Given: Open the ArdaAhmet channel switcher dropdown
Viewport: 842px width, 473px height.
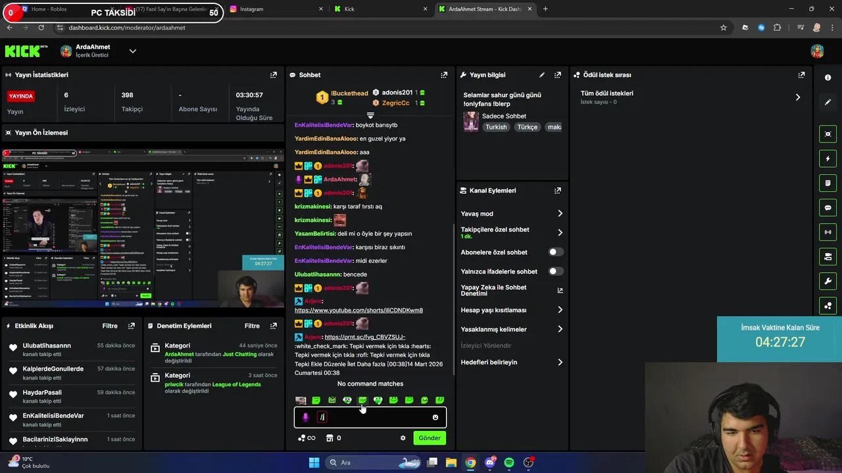Looking at the screenshot, I should [x=132, y=51].
